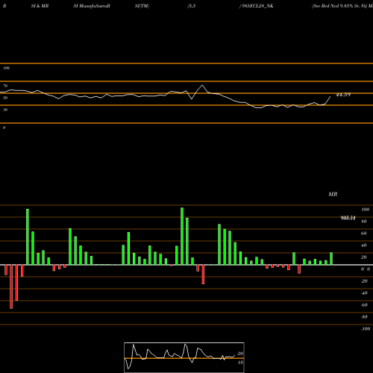Screen dimensions: 373x373
Task: Click the MR right-axis 40 label
Action: pos(364,245)
